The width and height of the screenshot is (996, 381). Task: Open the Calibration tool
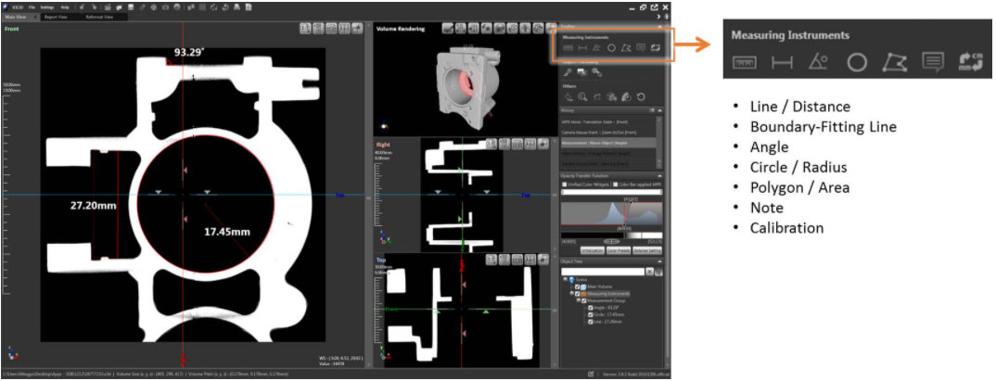(655, 47)
